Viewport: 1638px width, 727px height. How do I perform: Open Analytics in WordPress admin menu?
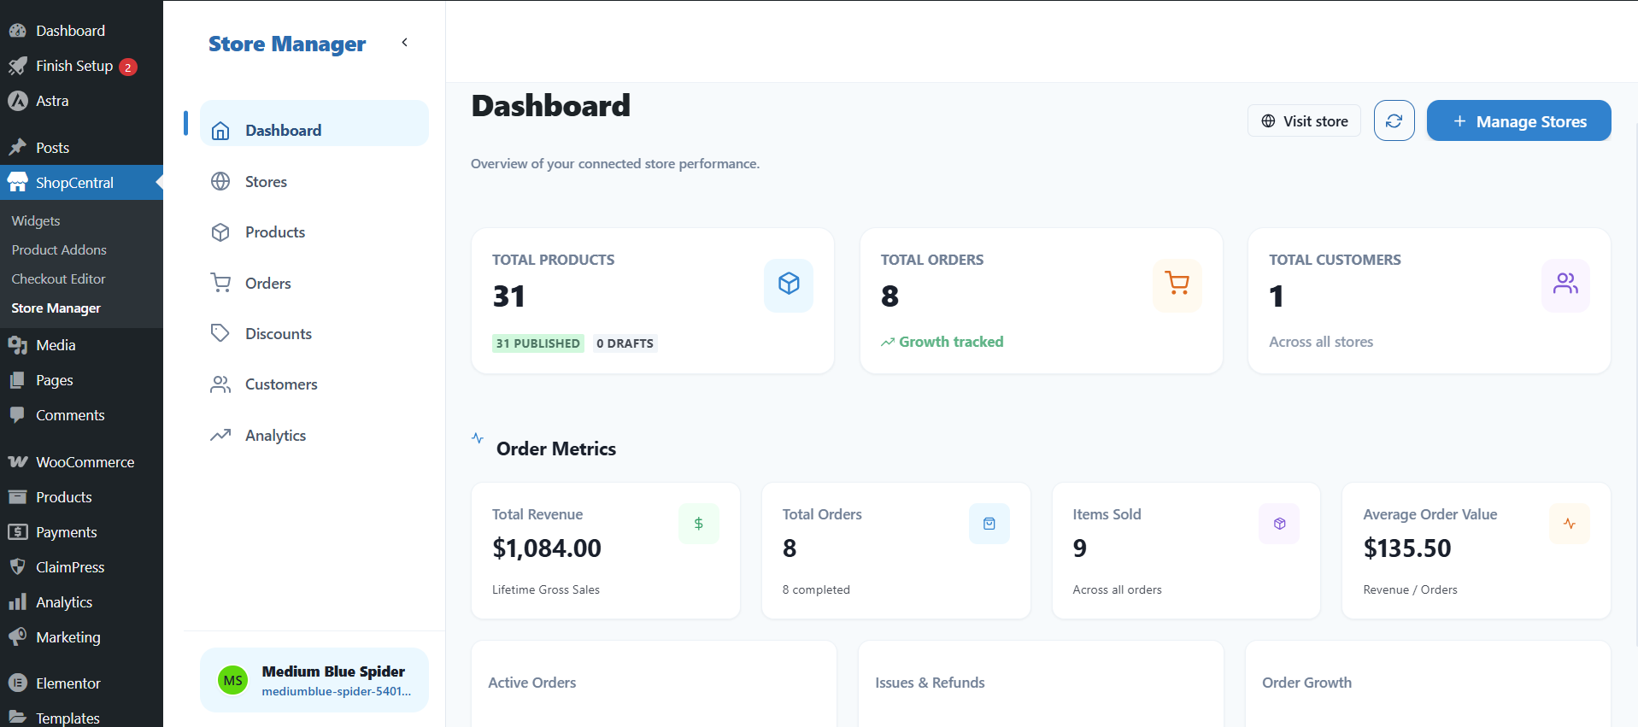pos(81,602)
